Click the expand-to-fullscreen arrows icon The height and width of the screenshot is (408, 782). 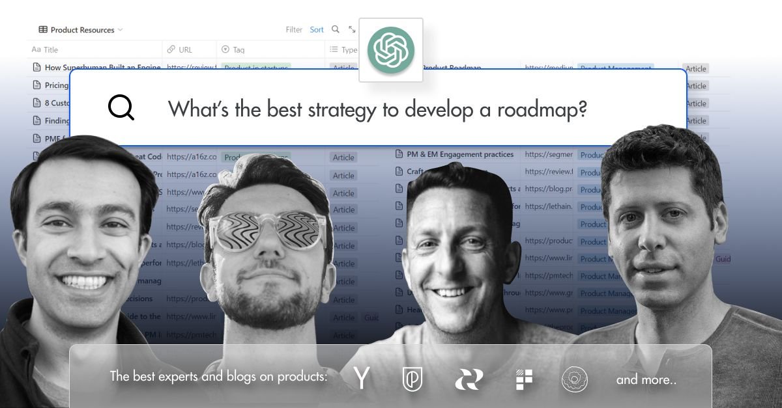pyautogui.click(x=351, y=28)
